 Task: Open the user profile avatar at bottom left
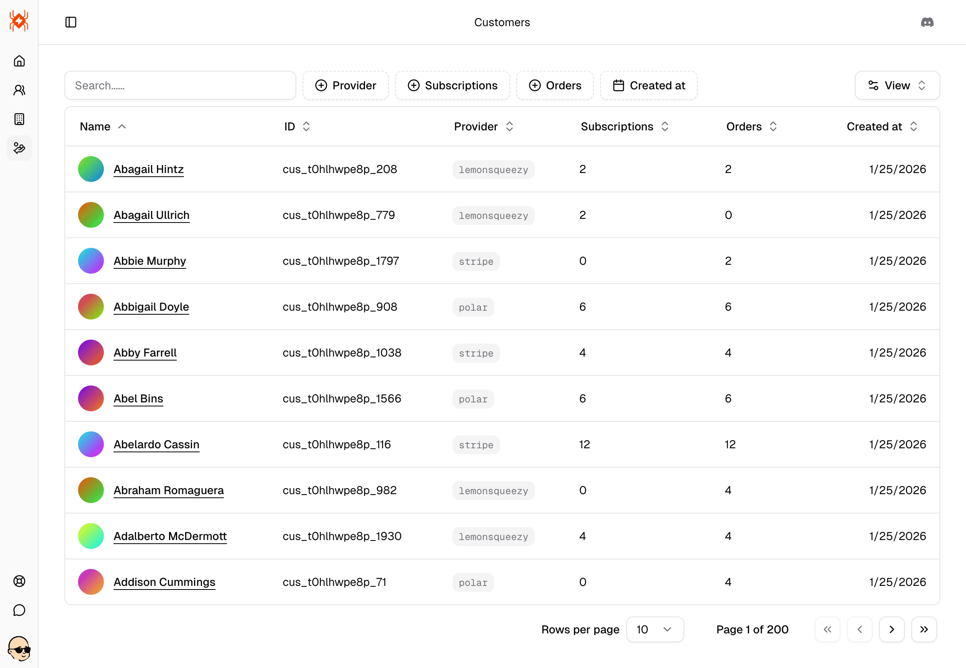[x=19, y=648]
